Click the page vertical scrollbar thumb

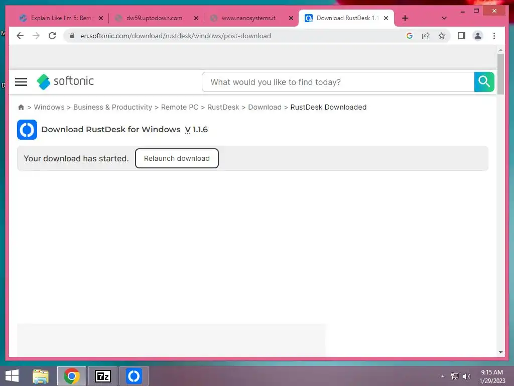pos(500,74)
